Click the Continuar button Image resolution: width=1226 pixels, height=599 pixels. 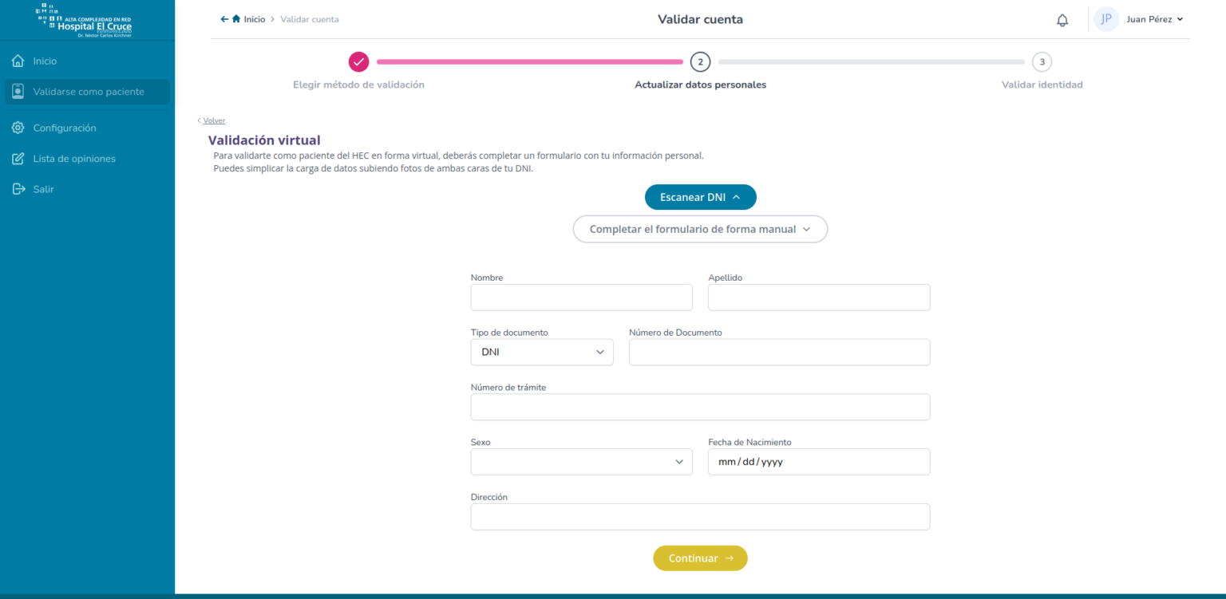[x=700, y=558]
